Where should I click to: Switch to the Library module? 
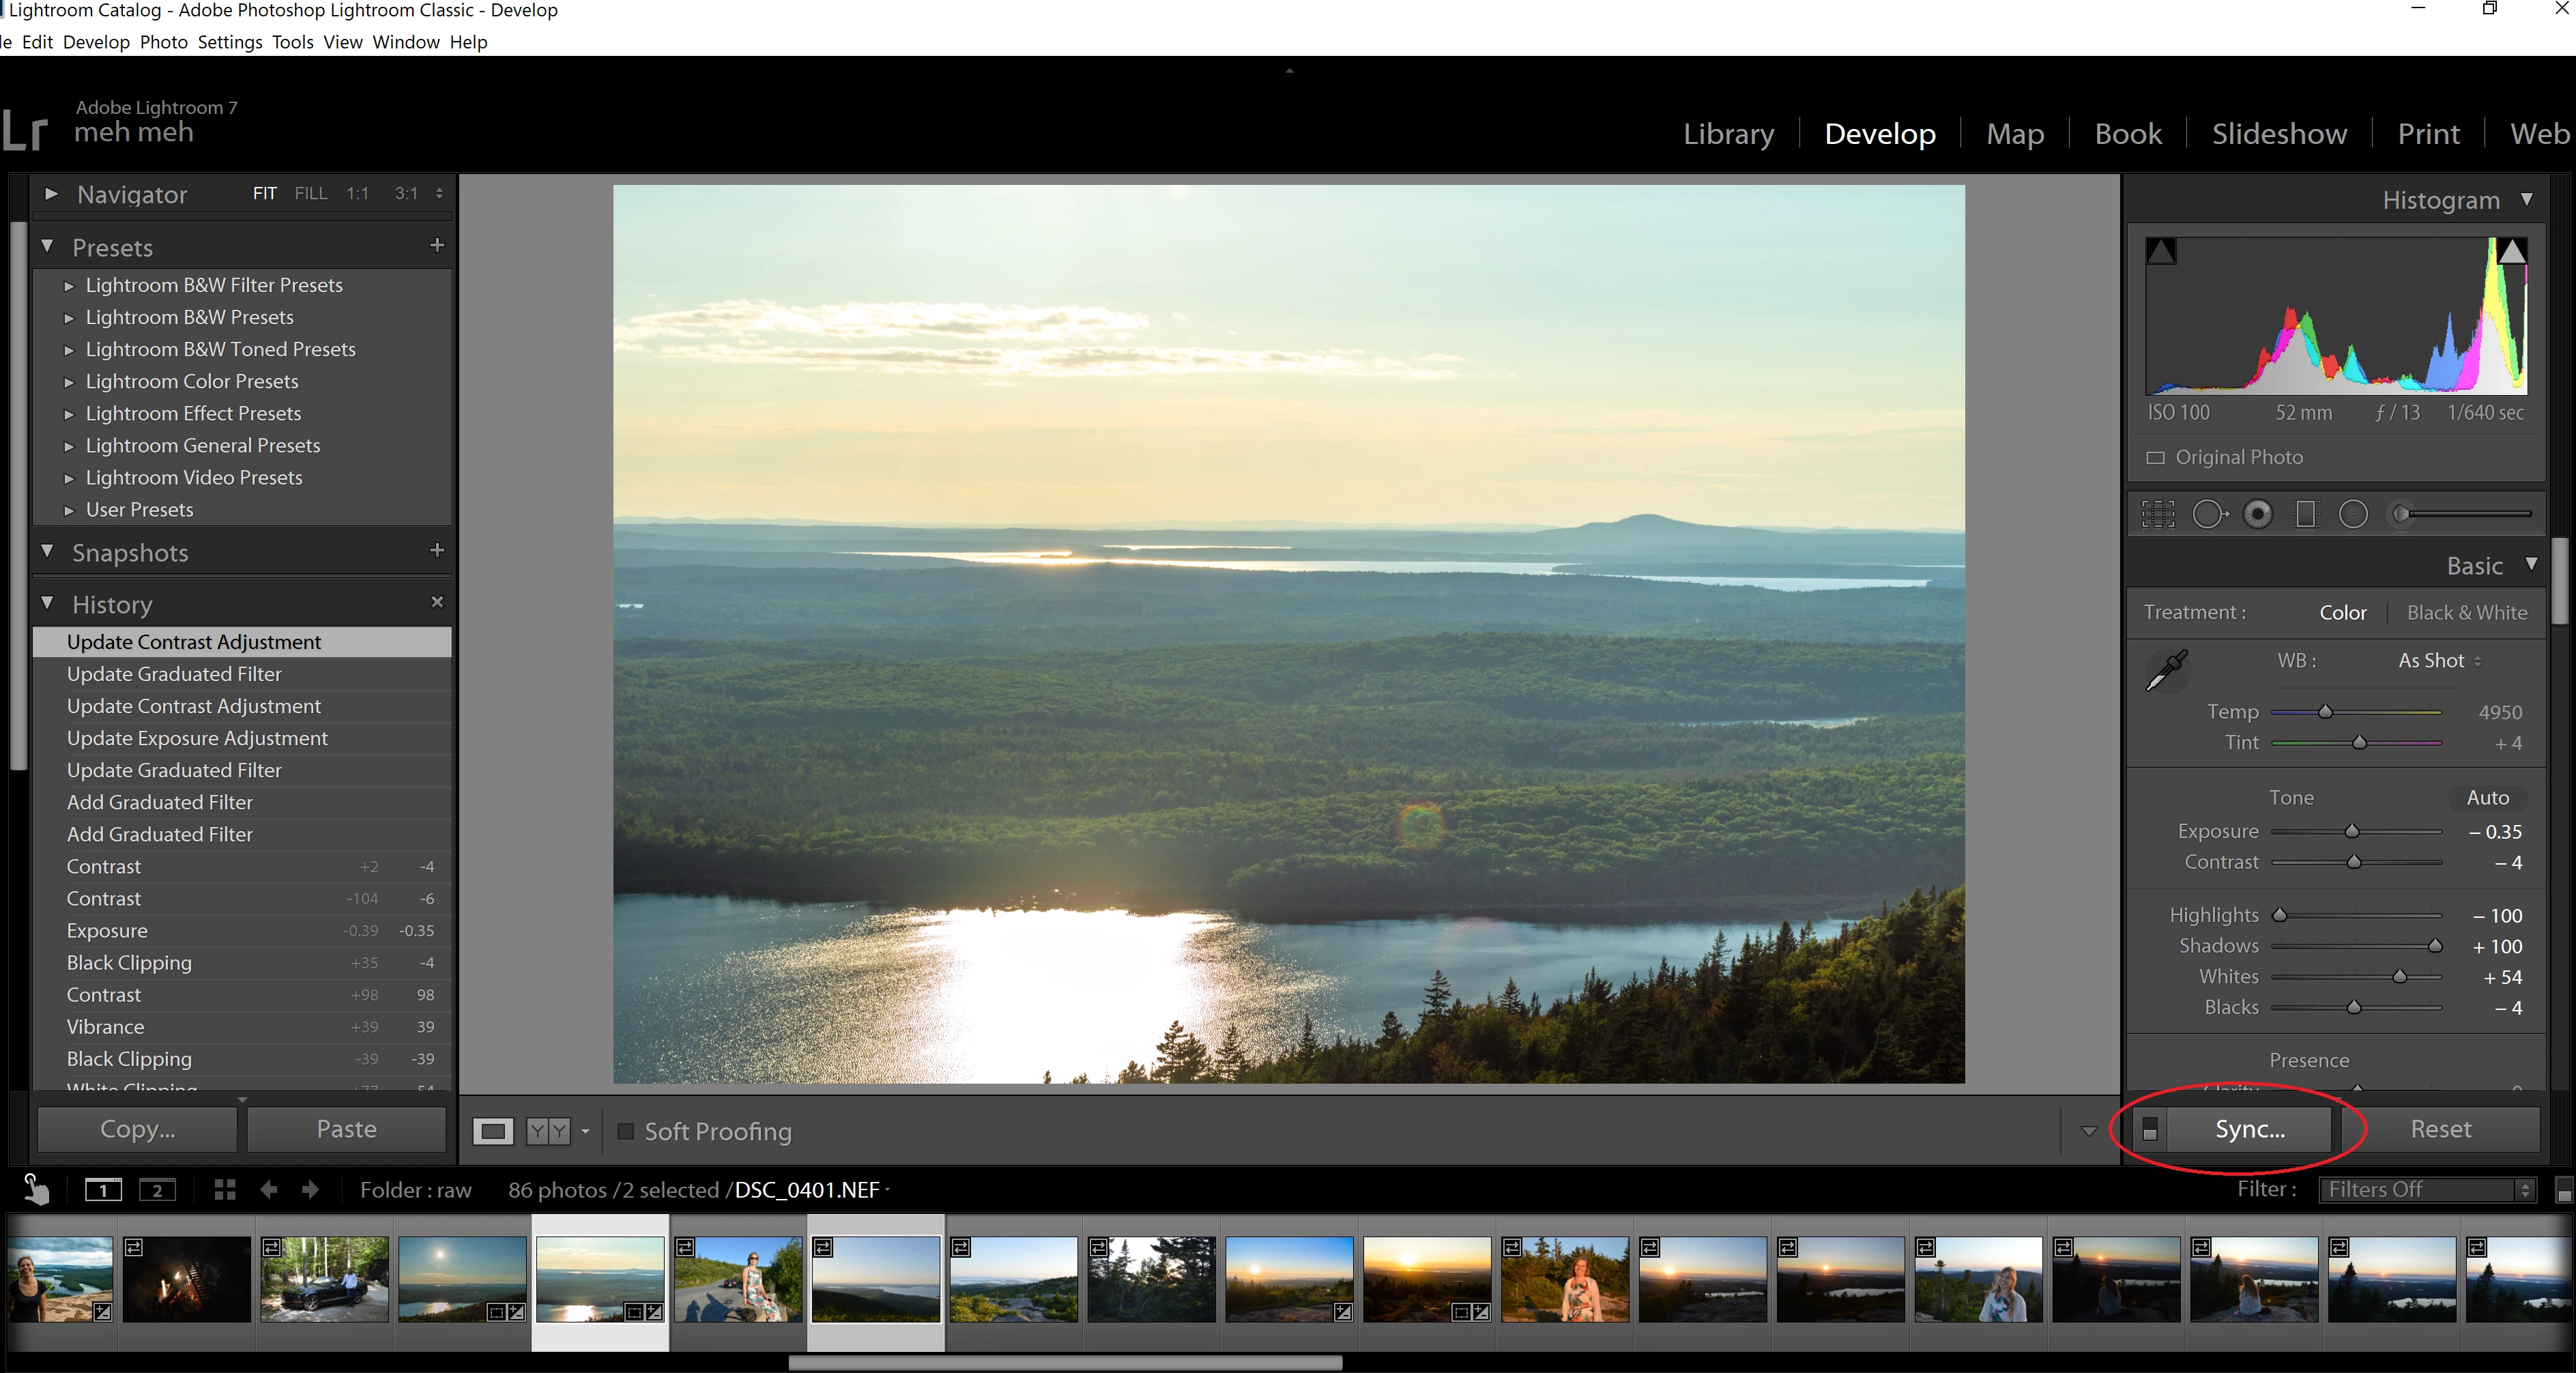pyautogui.click(x=1728, y=133)
